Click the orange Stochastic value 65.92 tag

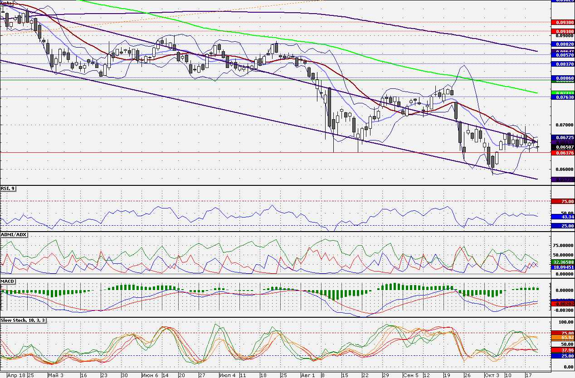[563, 338]
